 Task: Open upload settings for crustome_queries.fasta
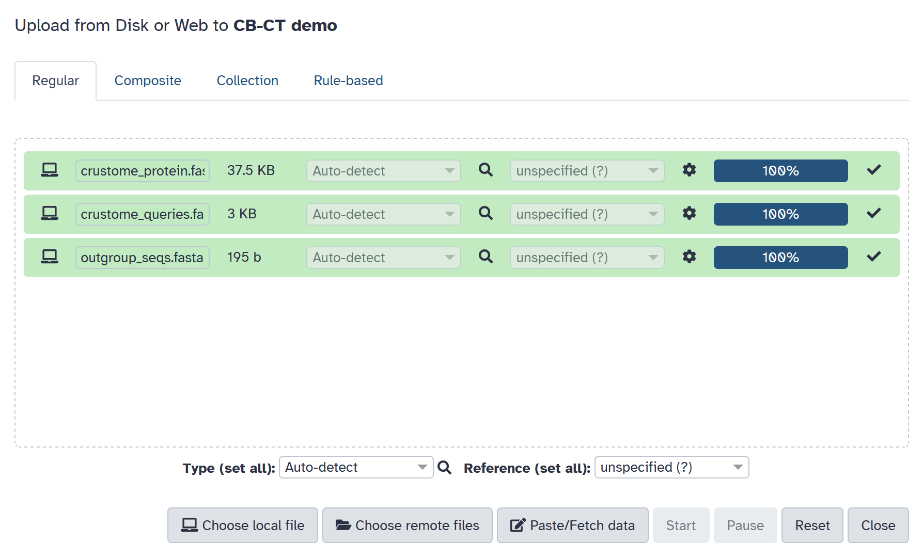[689, 213]
